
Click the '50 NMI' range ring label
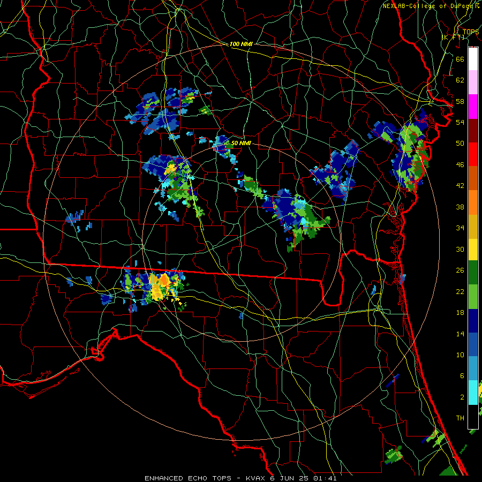pos(241,143)
